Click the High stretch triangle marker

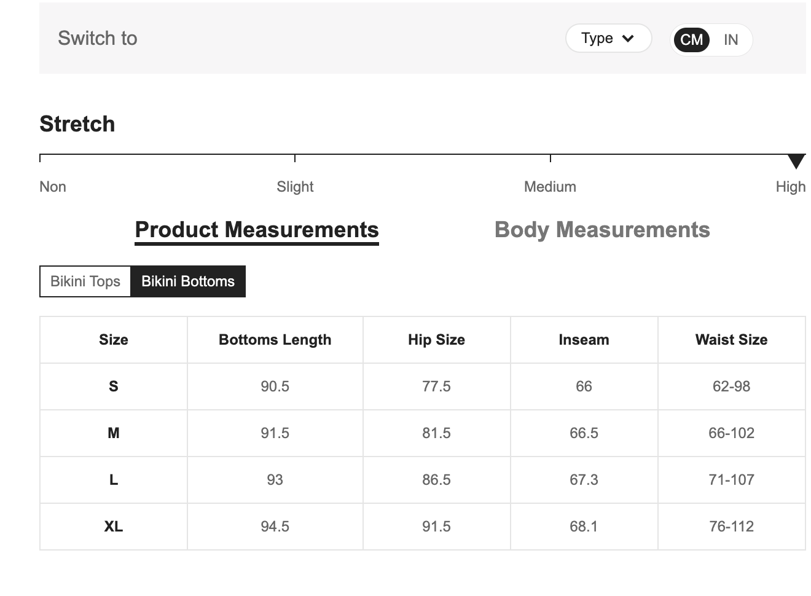[x=796, y=161]
